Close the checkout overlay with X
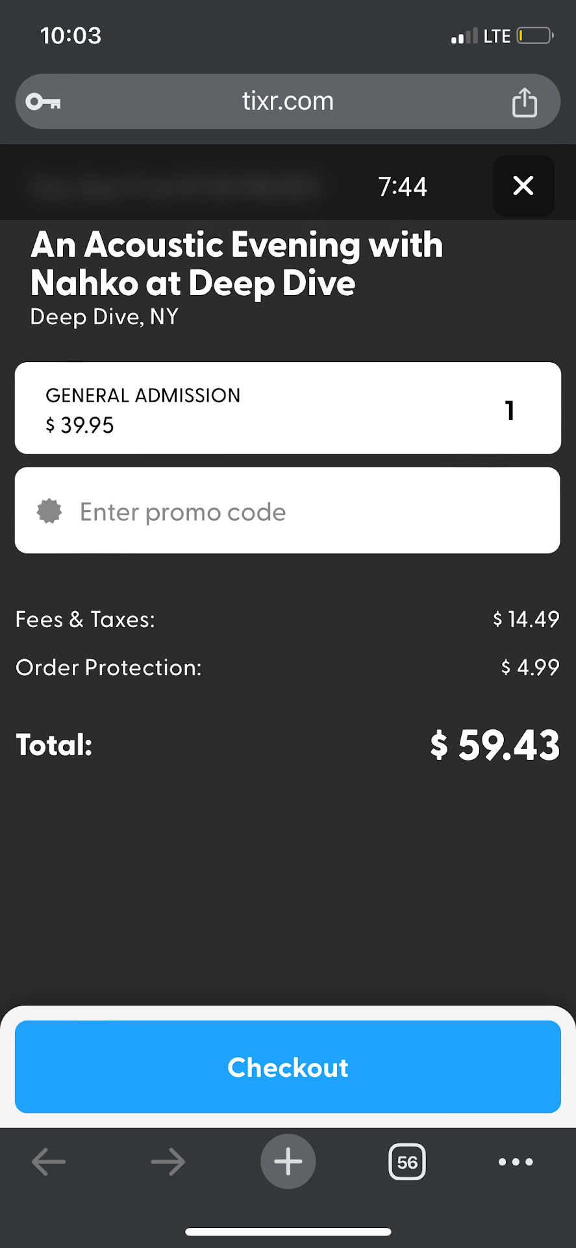 click(x=523, y=186)
